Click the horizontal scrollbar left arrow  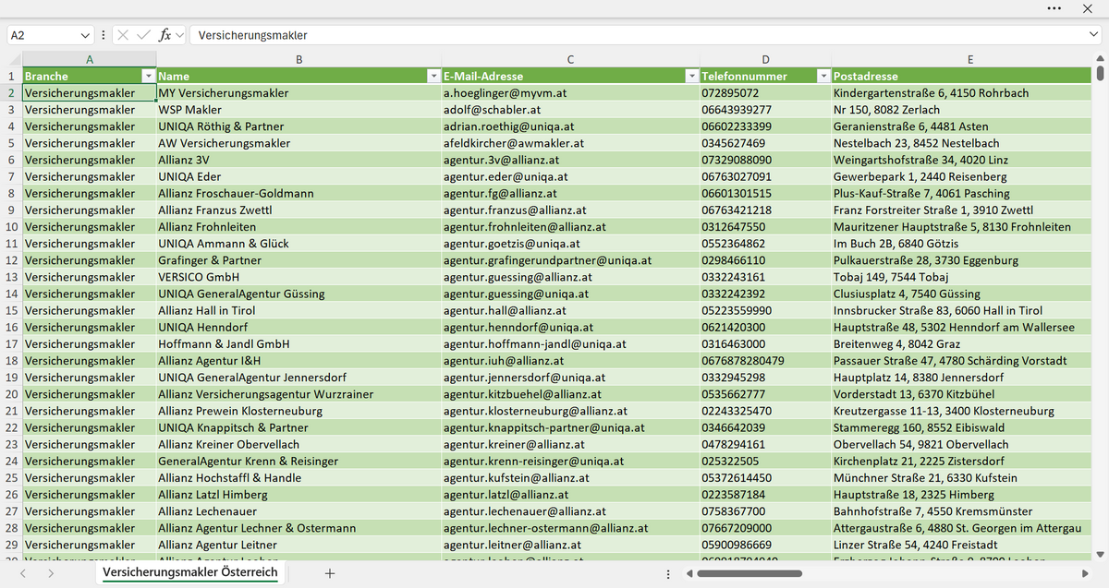689,573
